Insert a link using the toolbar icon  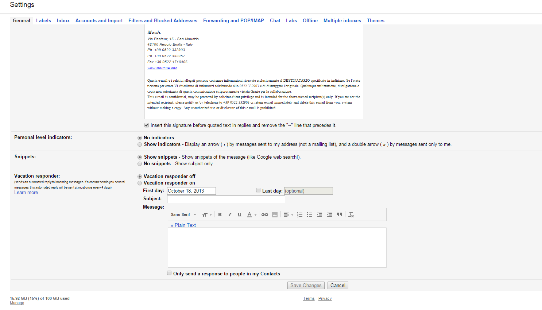pyautogui.click(x=265, y=215)
